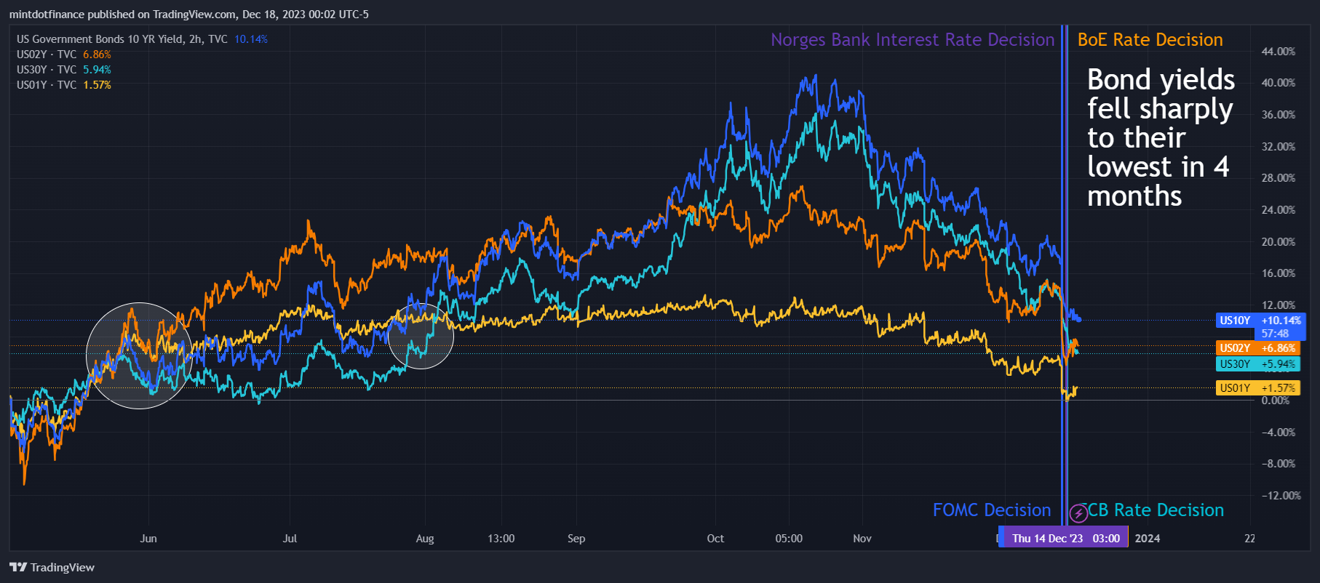The image size is (1320, 583).
Task: Click the US02Y · TVC legend entry
Action: pos(47,55)
